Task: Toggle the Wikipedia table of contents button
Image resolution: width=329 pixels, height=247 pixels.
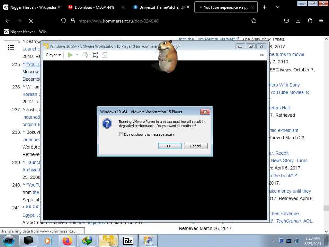Action: (x=11, y=47)
